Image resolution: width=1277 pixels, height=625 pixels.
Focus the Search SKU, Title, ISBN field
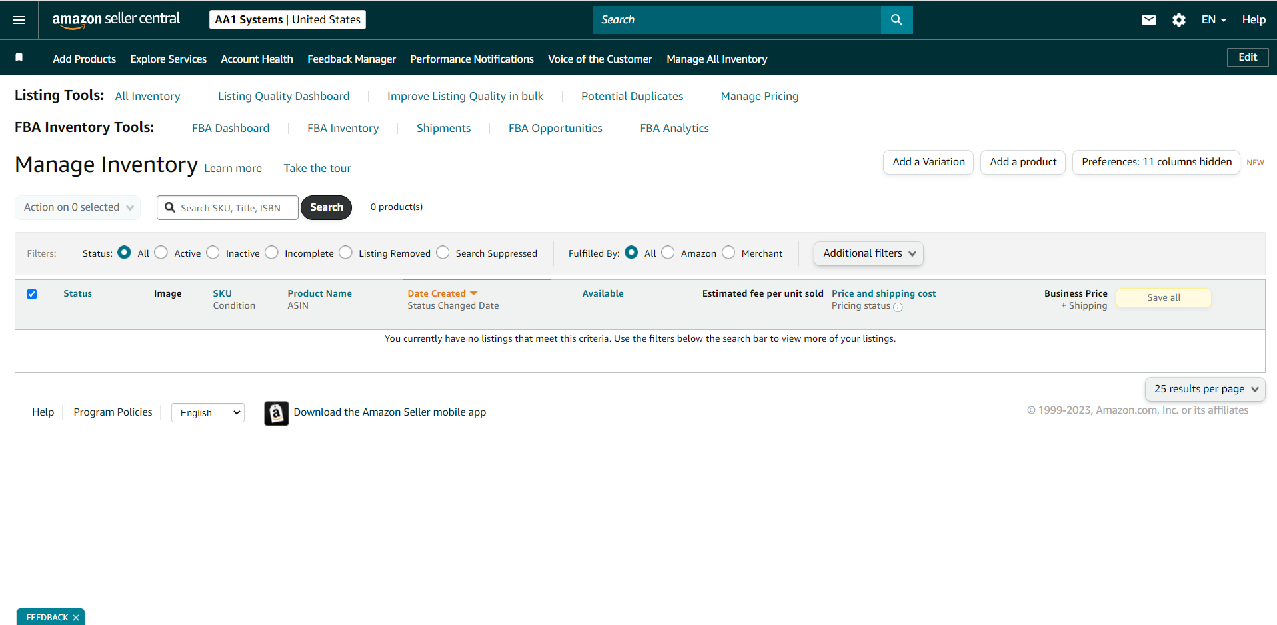(x=228, y=207)
